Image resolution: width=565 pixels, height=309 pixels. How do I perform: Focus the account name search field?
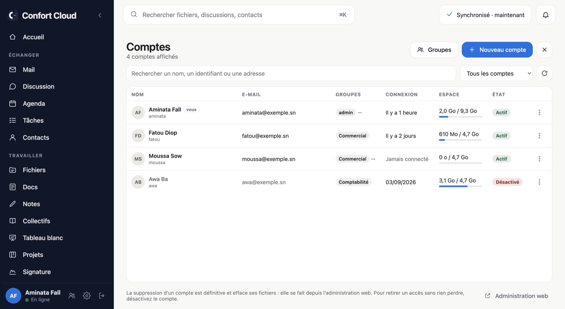click(291, 73)
